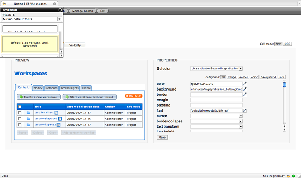Click the folder icon of testWorkspace2
301x178 pixels.
tap(29, 125)
